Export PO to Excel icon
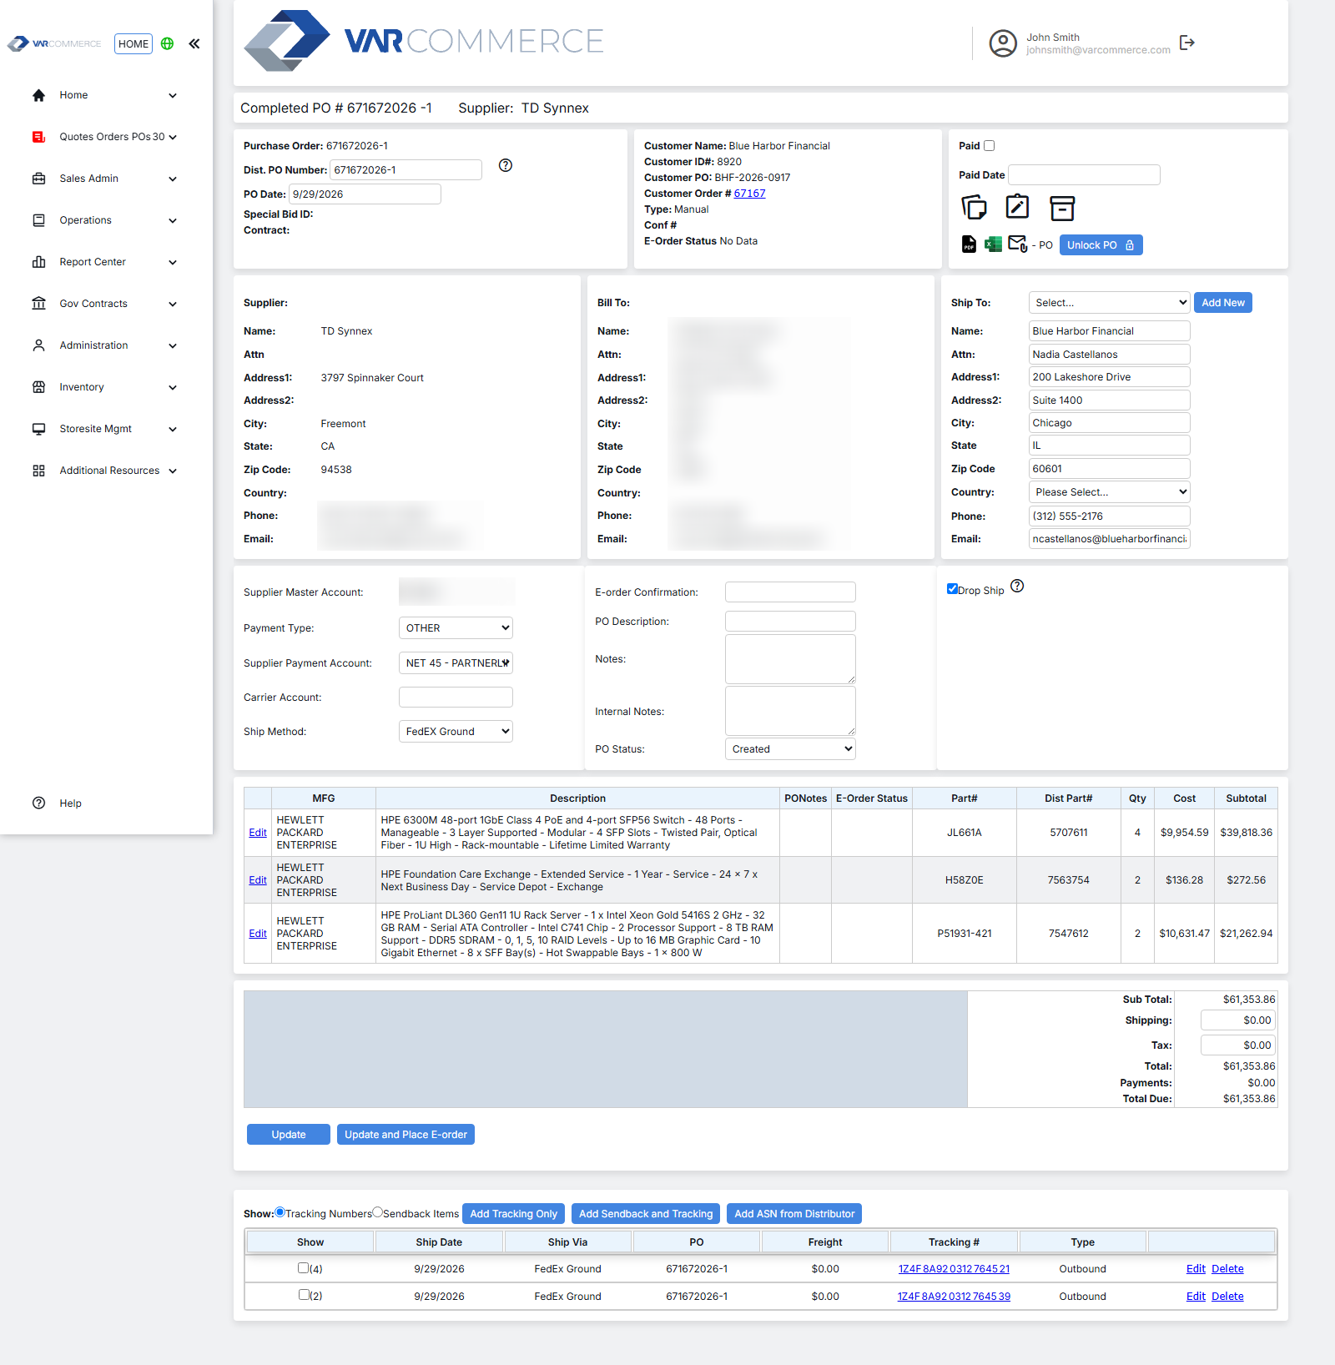The height and width of the screenshot is (1365, 1335). [993, 244]
